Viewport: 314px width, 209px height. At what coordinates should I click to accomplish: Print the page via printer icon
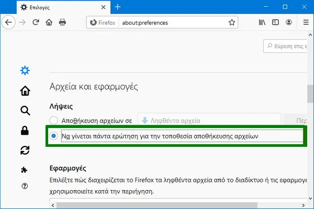click(62, 22)
